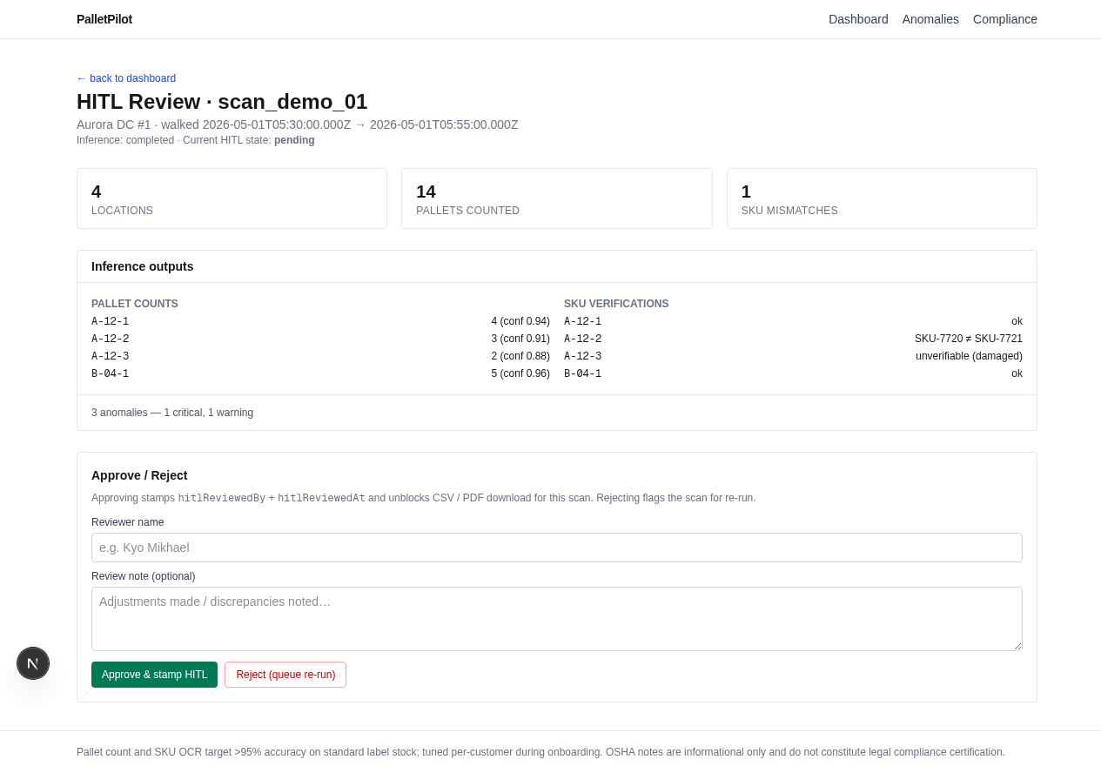Click the Inference outputs heading
The image size is (1101, 773).
coord(143,266)
